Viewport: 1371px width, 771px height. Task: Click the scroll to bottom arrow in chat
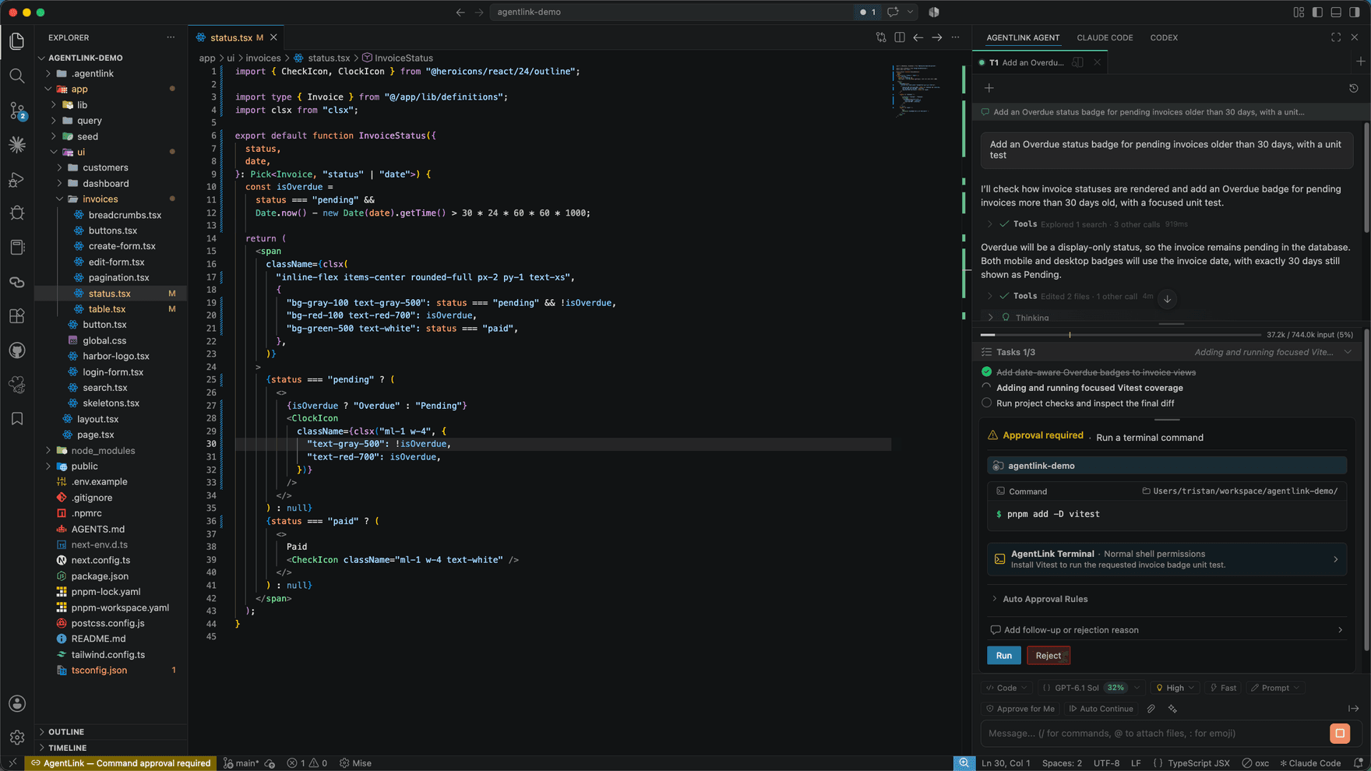tap(1167, 299)
